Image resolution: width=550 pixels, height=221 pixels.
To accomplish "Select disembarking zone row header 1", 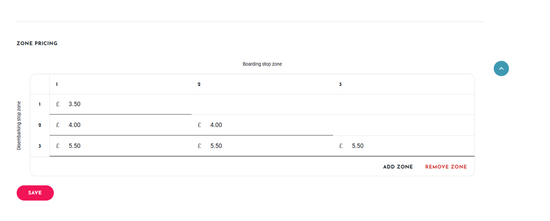I will tap(40, 104).
